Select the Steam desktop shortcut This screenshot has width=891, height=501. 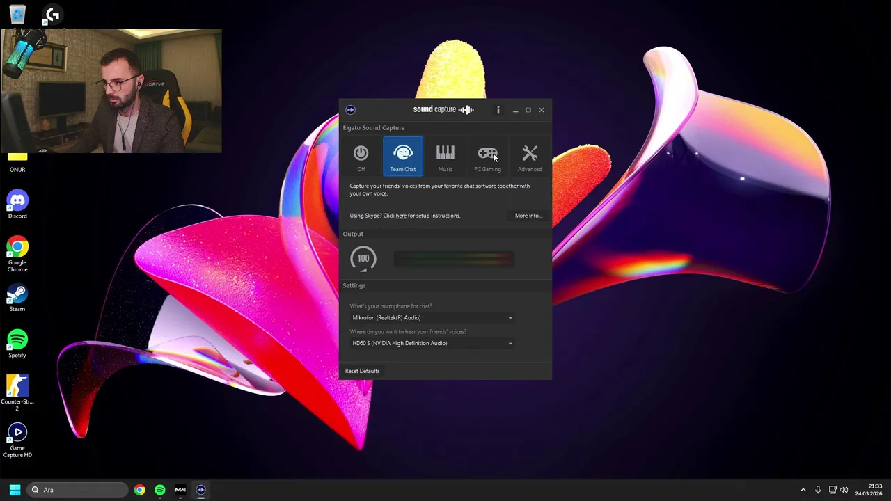[17, 298]
